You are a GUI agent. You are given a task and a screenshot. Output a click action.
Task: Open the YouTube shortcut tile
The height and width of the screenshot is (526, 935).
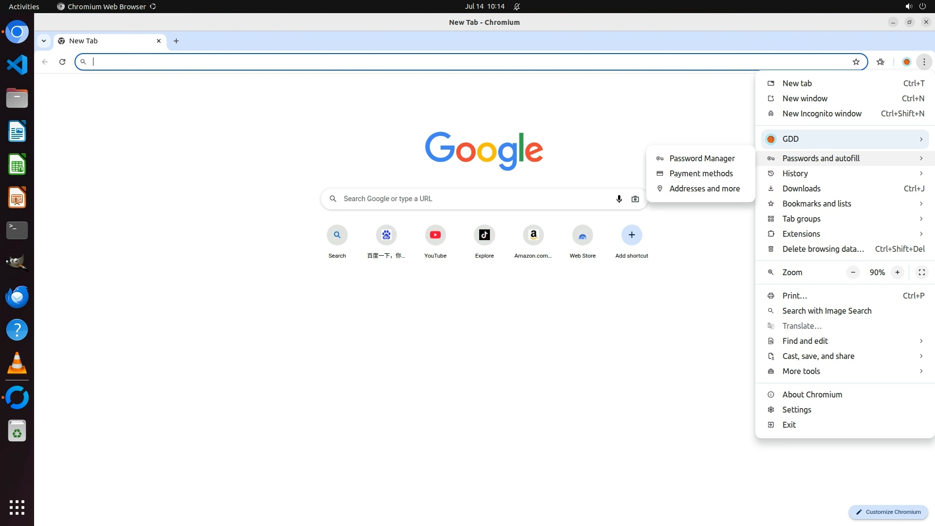(435, 235)
